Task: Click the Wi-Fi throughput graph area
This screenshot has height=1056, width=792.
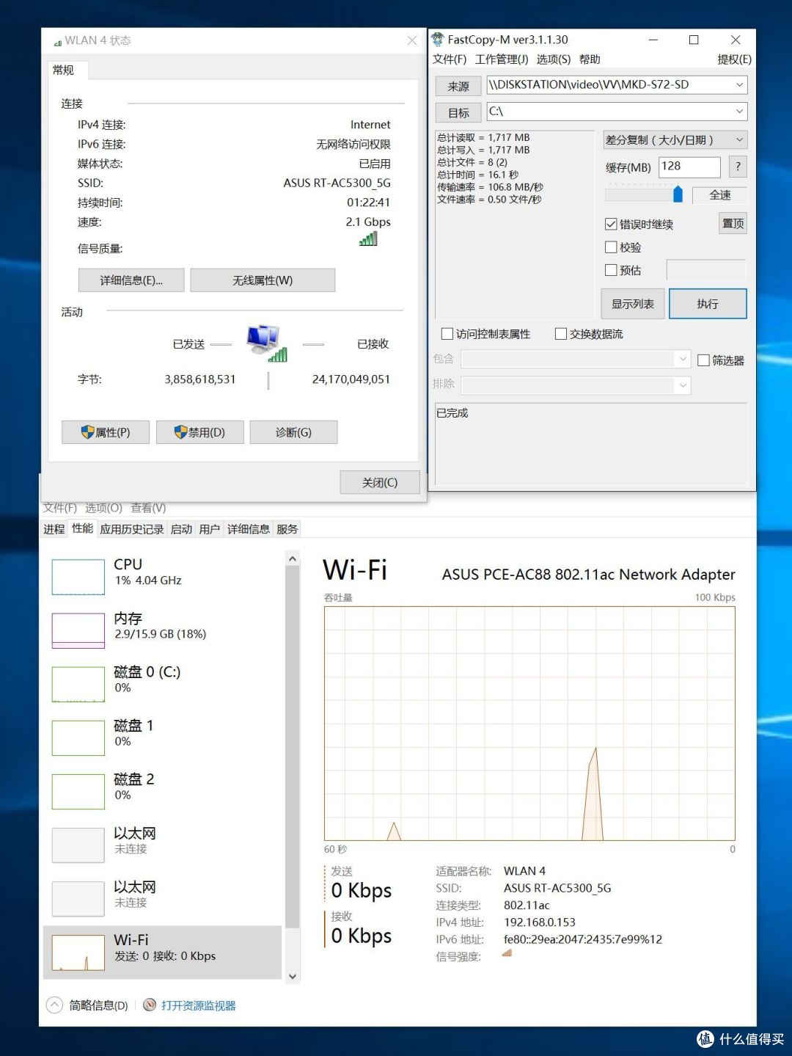Action: click(x=529, y=724)
